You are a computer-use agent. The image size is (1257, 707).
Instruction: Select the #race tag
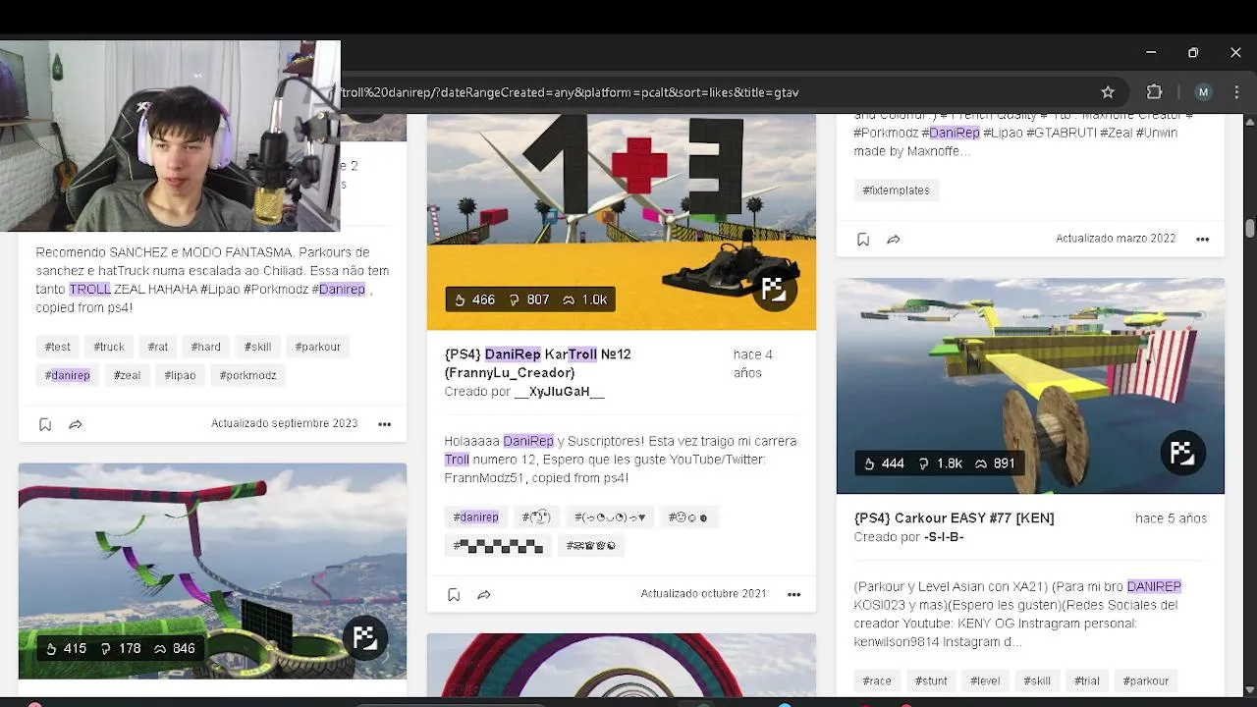(877, 680)
